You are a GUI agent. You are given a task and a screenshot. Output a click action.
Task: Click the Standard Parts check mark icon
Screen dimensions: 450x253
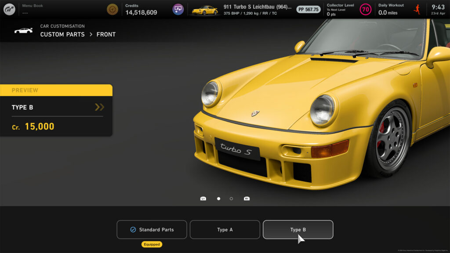(x=133, y=229)
